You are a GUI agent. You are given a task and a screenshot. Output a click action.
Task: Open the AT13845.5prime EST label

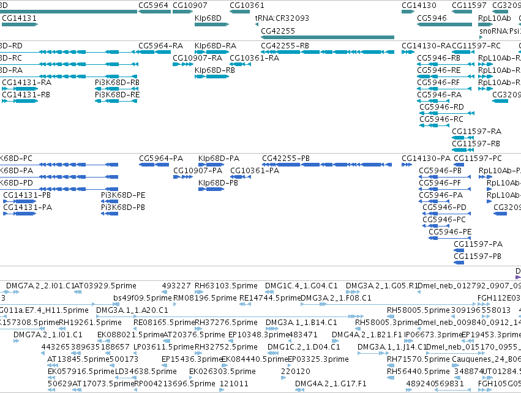[x=78, y=359]
